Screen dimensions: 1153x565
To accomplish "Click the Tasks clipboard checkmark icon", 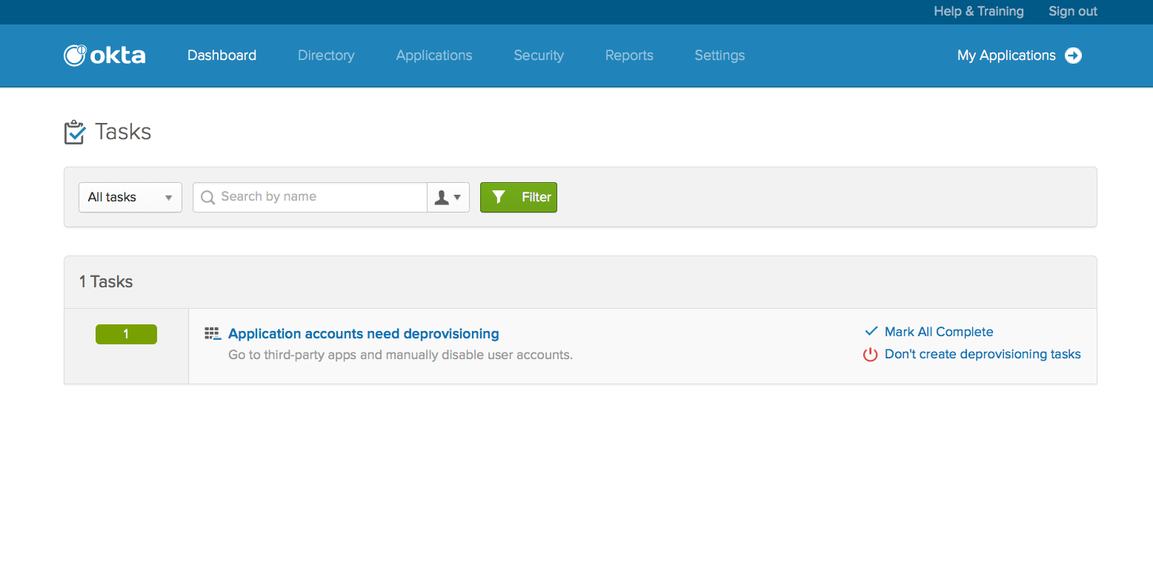I will point(74,133).
